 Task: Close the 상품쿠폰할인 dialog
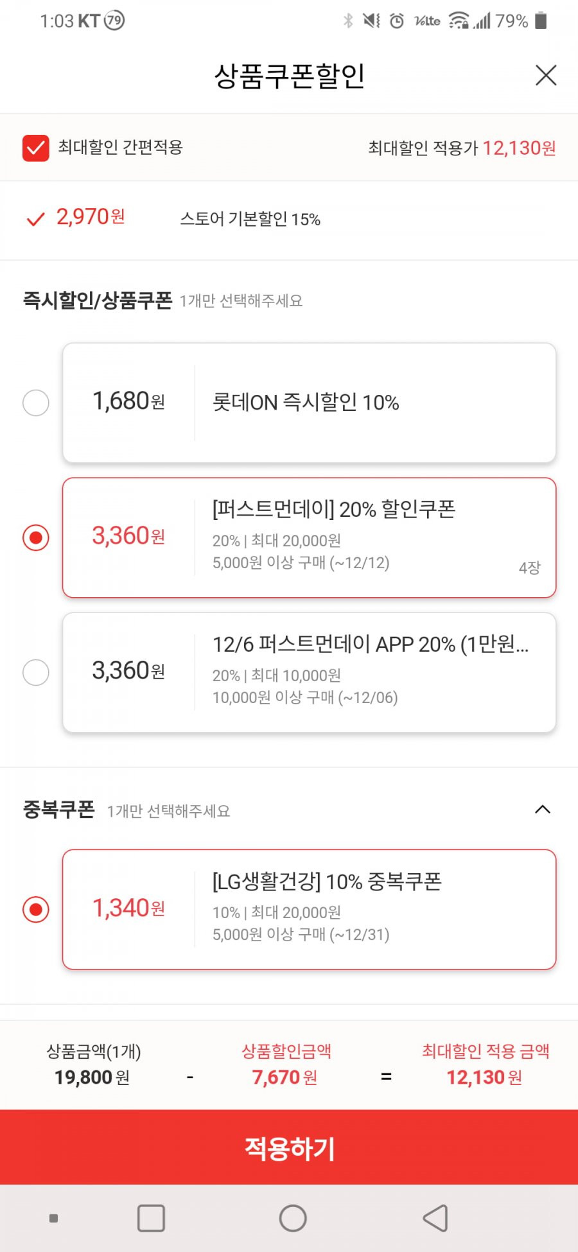click(546, 75)
